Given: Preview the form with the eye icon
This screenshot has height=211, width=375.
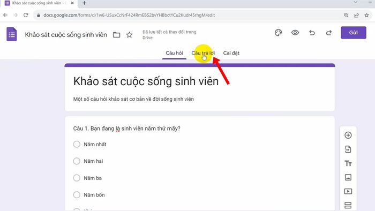Looking at the screenshot, I should 295,33.
